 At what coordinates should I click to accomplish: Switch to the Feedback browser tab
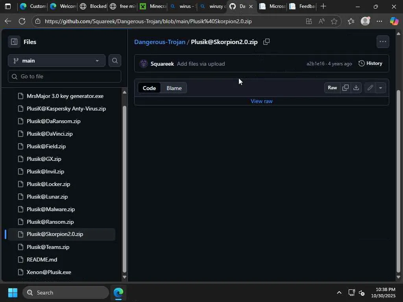click(303, 6)
